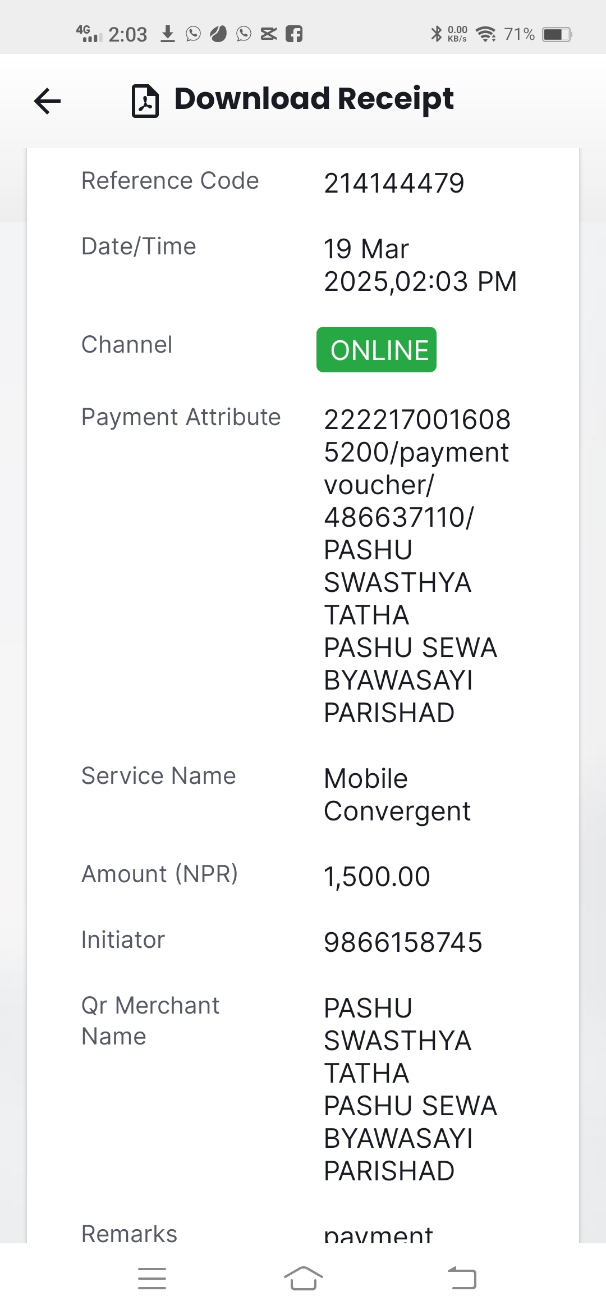Tap the Download Receipt title text
The height and width of the screenshot is (1314, 606).
tap(314, 99)
